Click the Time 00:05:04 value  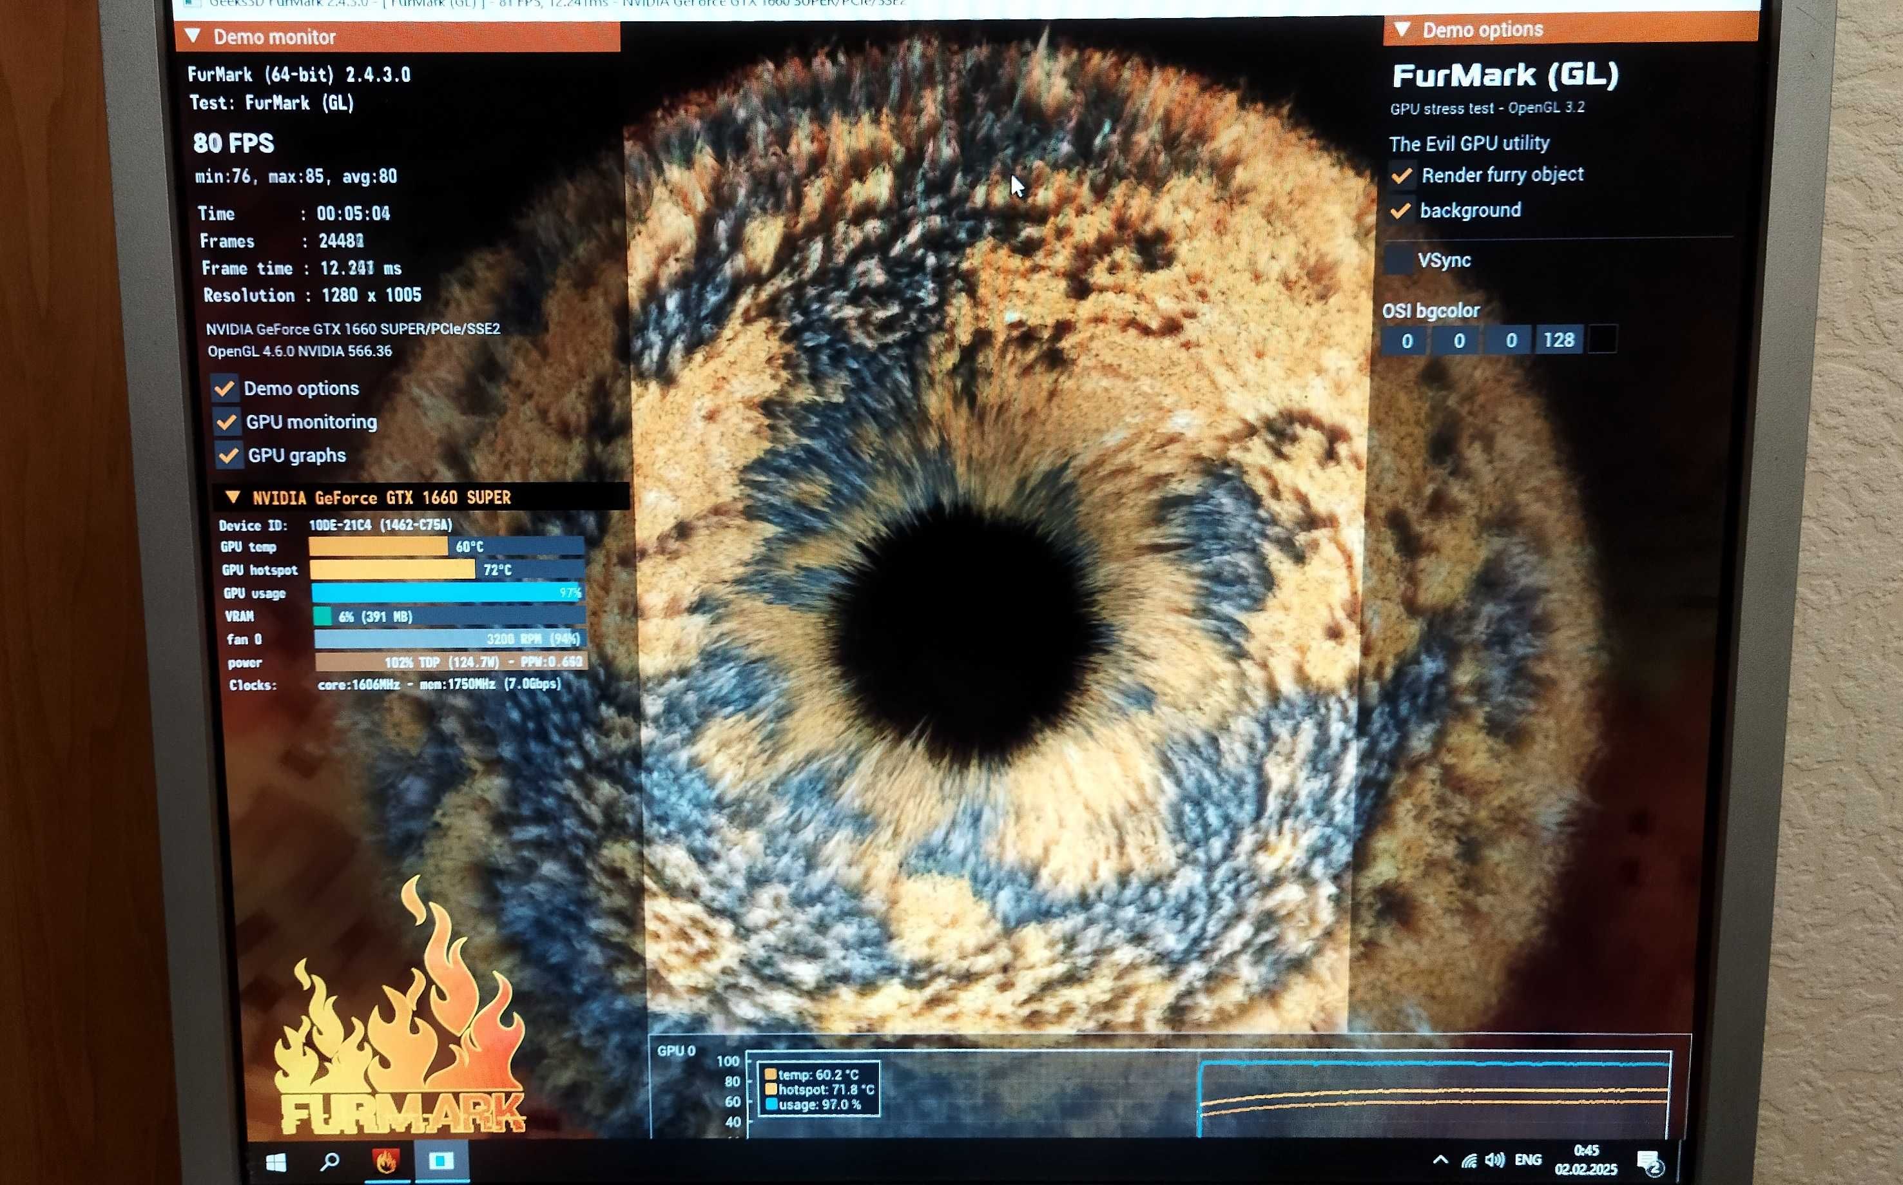(354, 213)
